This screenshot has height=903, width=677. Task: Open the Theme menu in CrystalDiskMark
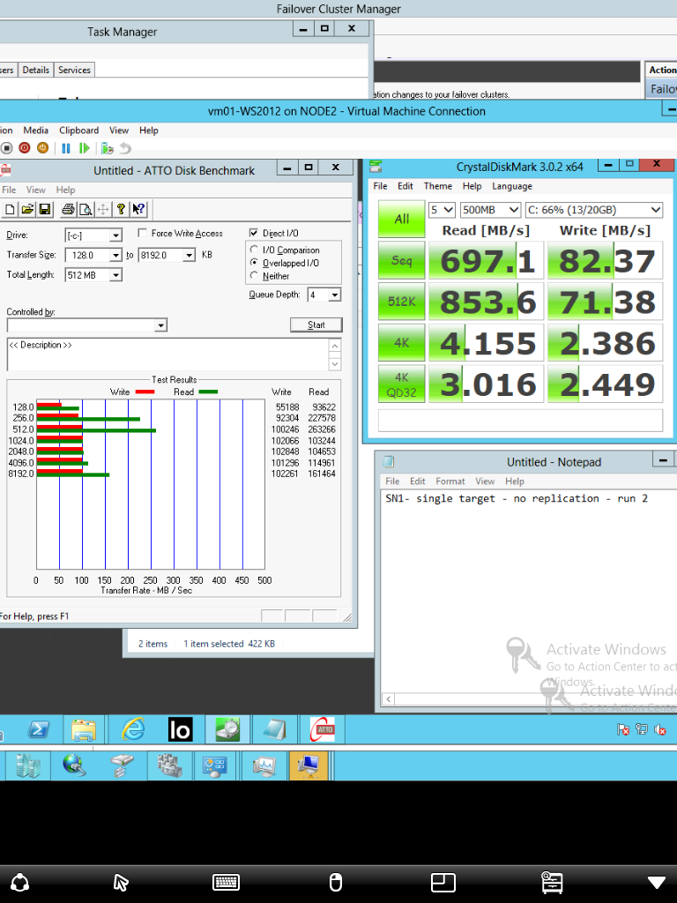pos(437,186)
